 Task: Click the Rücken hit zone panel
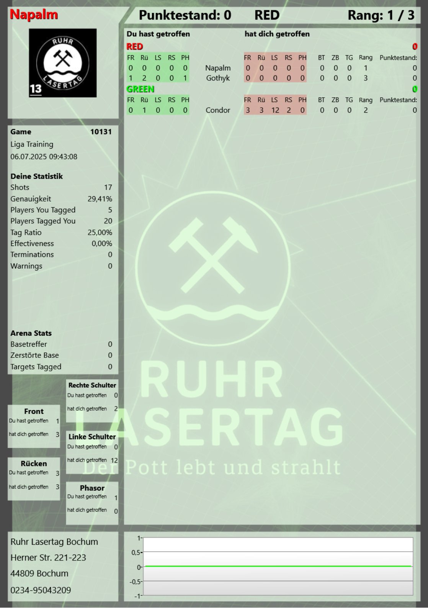pyautogui.click(x=34, y=478)
